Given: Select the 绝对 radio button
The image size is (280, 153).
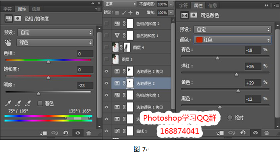Looking at the screenshot, I should coord(230,117).
